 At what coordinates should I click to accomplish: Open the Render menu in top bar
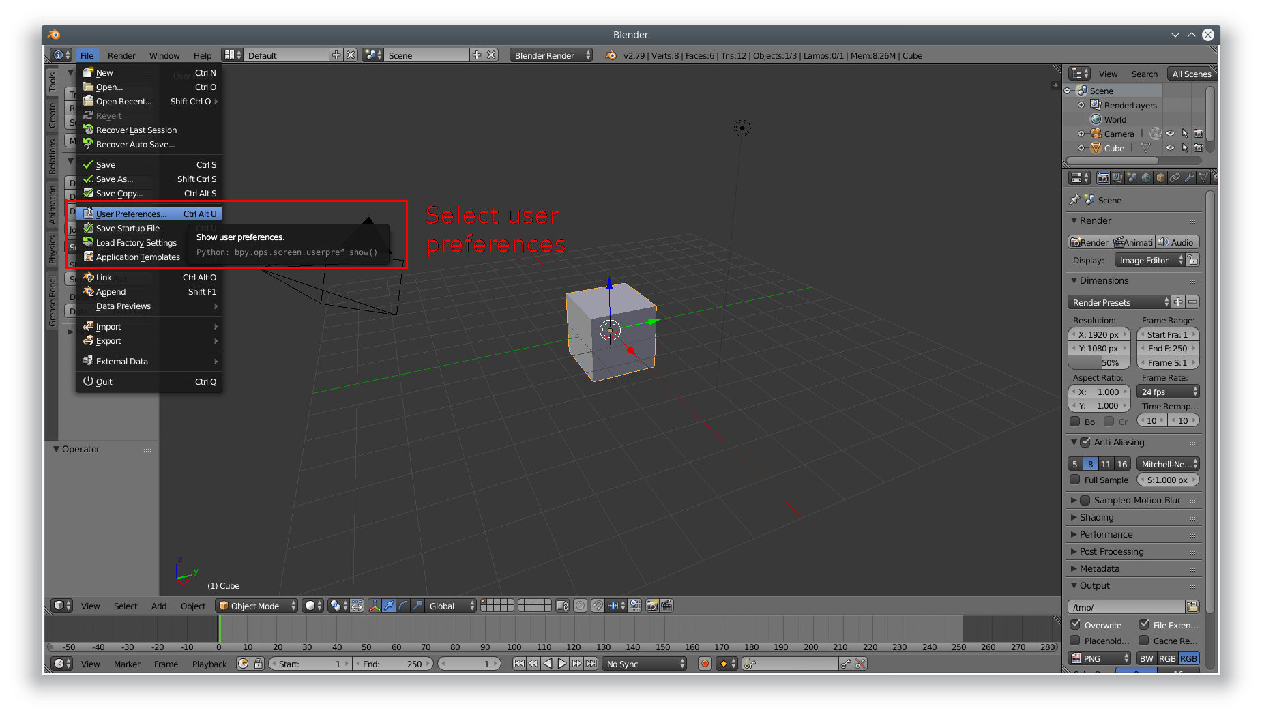[x=121, y=55]
